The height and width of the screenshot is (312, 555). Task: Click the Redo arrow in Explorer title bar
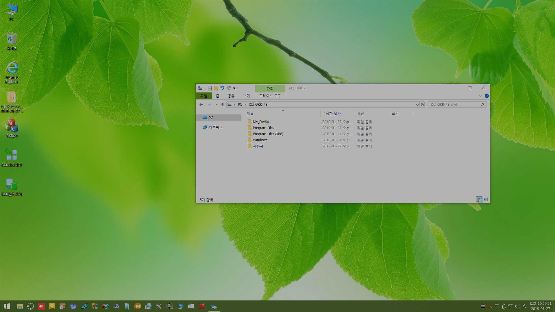(229, 88)
